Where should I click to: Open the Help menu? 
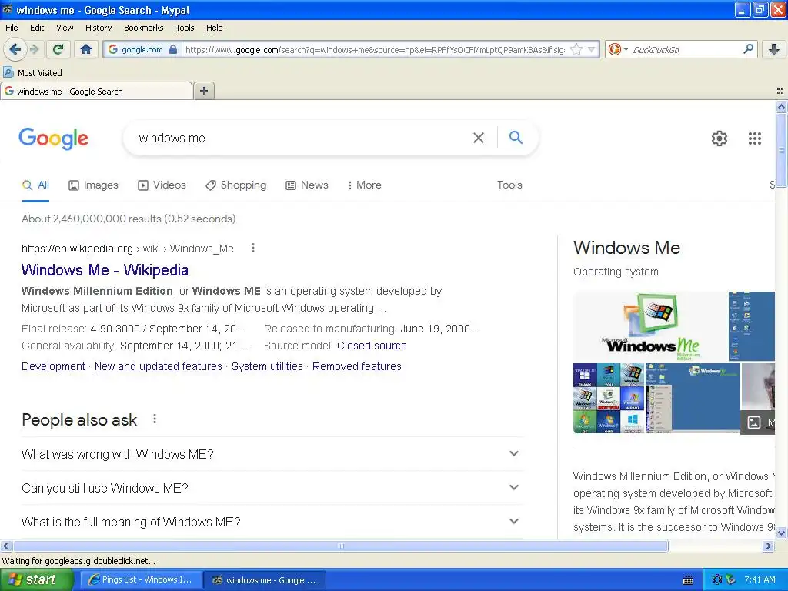click(214, 28)
